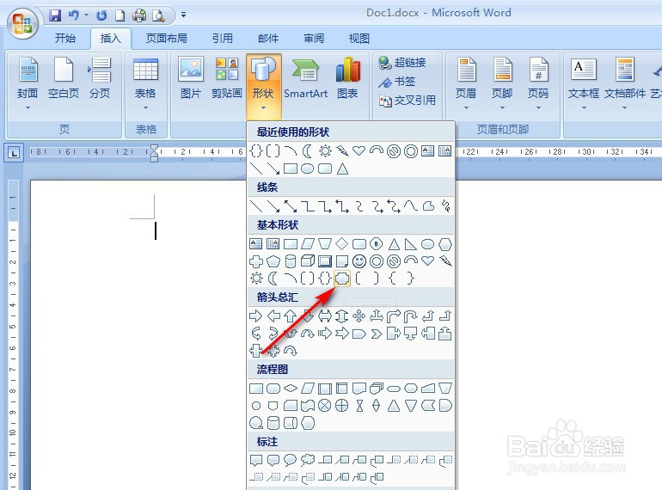The height and width of the screenshot is (490, 662).
Task: Open the 邮件 tab
Action: tap(268, 39)
